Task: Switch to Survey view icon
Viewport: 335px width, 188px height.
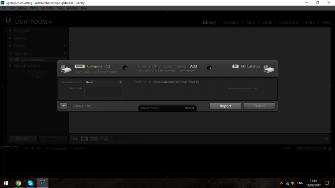Action: 104,139
